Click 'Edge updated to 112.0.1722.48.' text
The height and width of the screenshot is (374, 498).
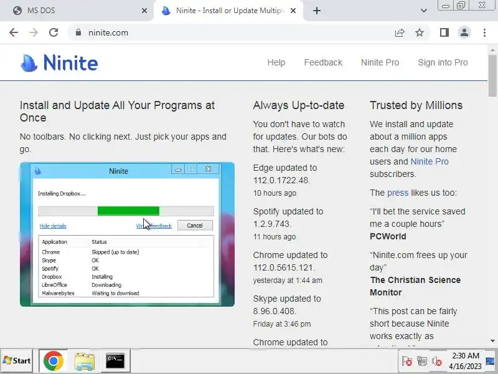(285, 174)
